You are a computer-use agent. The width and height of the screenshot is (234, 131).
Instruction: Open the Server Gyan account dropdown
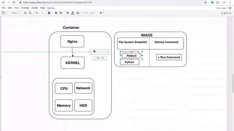tap(222, 8)
